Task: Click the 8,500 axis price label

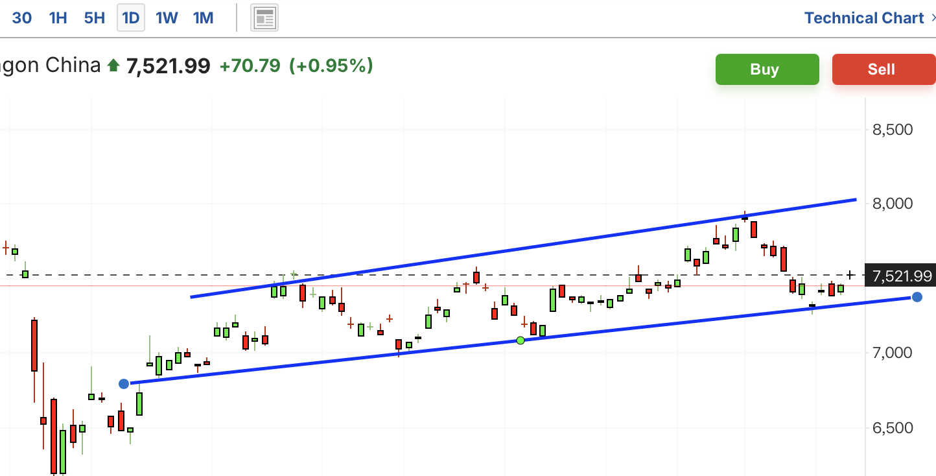Action: click(893, 129)
